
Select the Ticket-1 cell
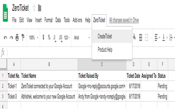click(14, 86)
